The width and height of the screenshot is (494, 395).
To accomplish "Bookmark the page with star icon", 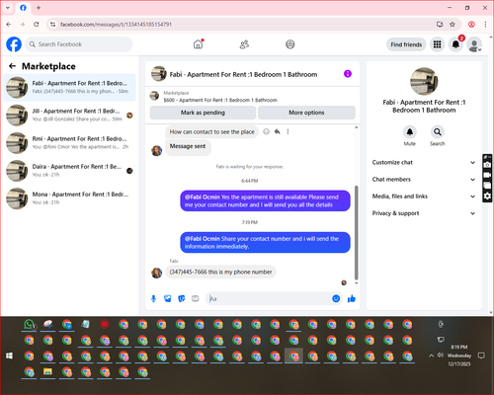I will pos(453,25).
